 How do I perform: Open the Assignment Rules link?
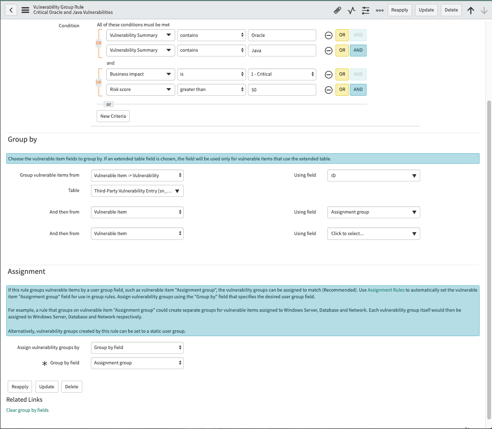tap(386, 290)
